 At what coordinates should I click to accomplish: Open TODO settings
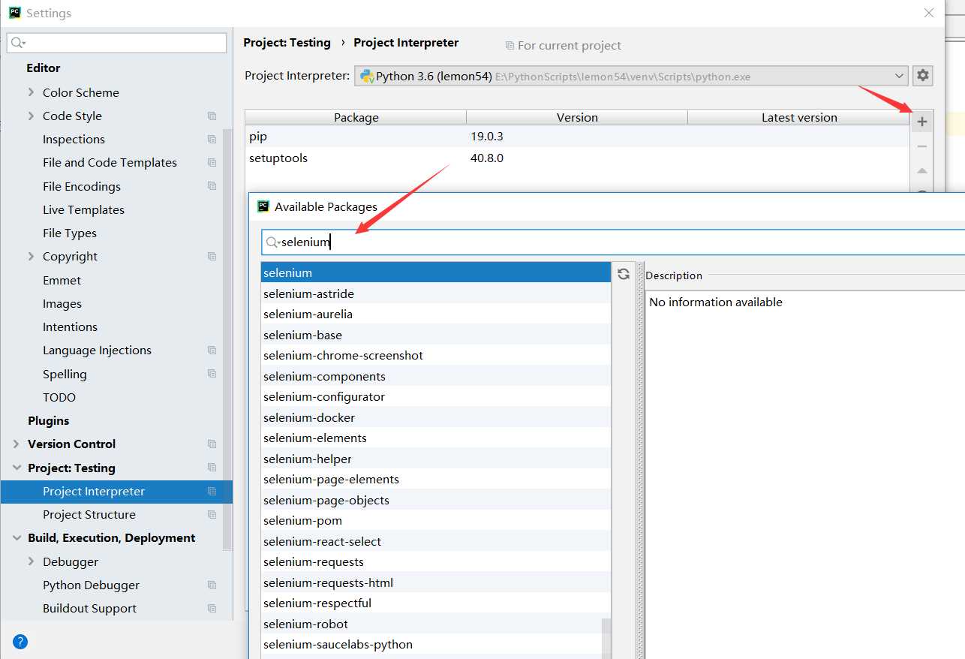click(59, 398)
